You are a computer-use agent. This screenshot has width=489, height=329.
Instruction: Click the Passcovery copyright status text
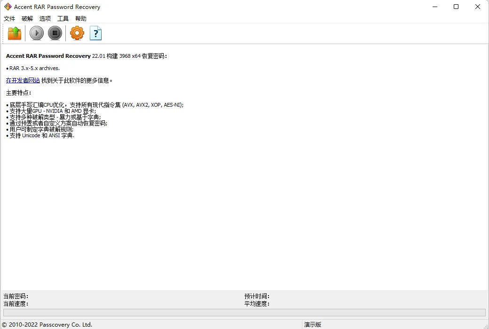pos(47,325)
